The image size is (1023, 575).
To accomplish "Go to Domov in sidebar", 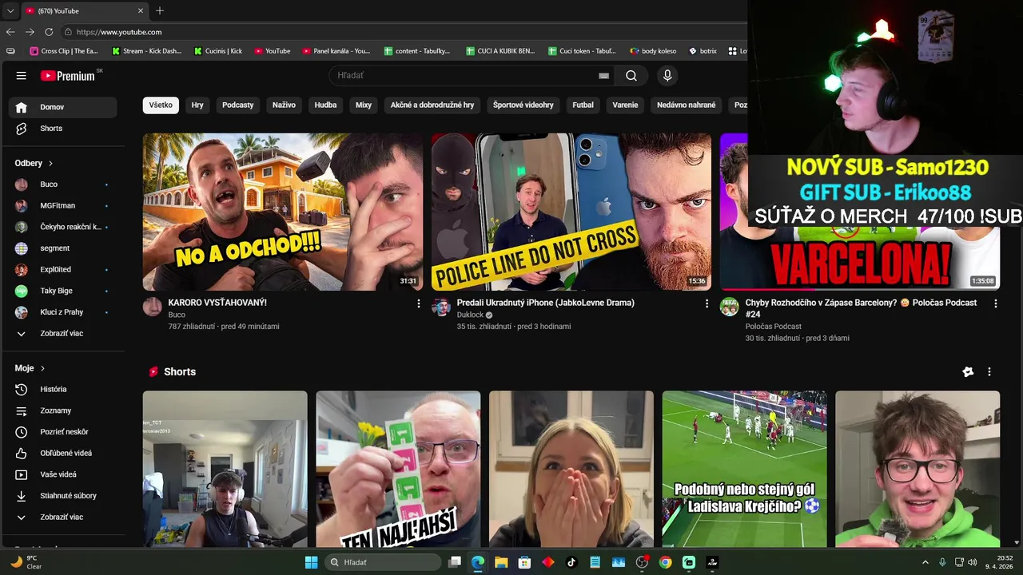I will (63, 107).
